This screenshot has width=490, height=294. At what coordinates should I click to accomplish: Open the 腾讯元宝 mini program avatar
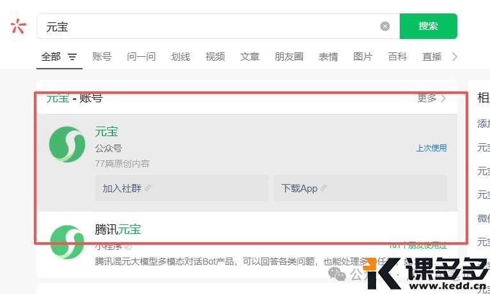pyautogui.click(x=67, y=242)
